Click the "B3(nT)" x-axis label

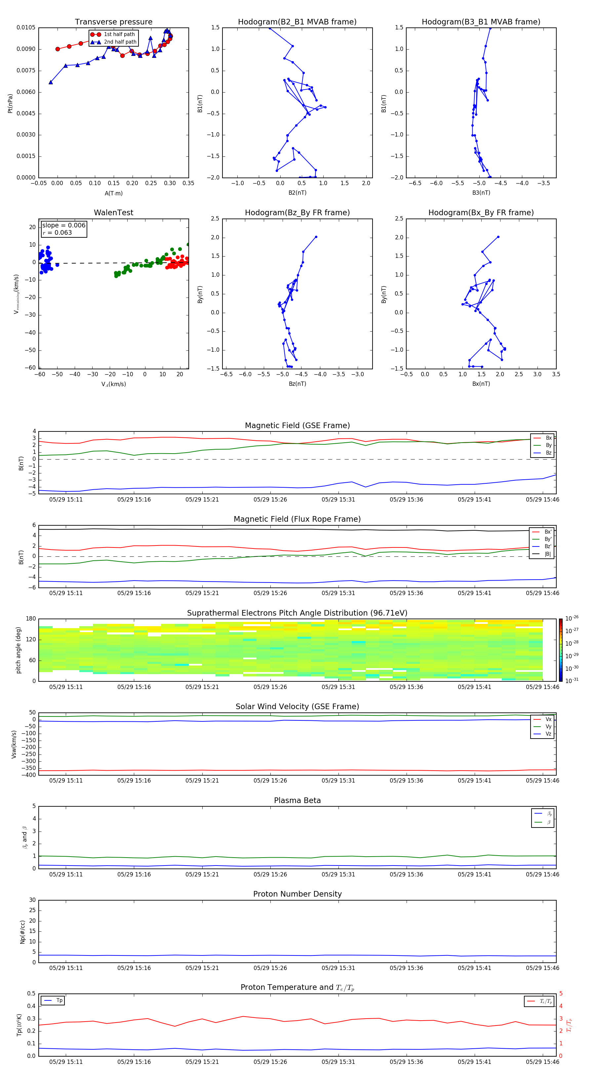pyautogui.click(x=481, y=193)
